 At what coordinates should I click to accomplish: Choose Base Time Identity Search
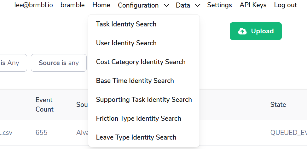pyautogui.click(x=135, y=81)
